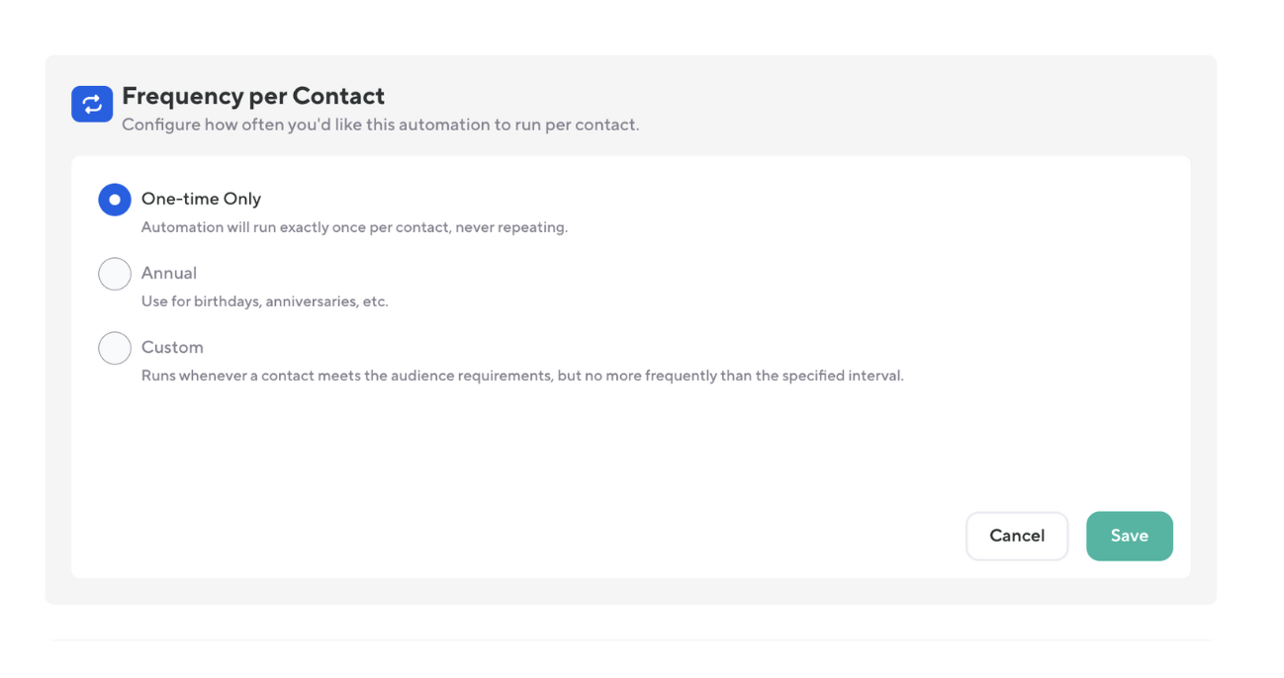Image resolution: width=1284 pixels, height=678 pixels.
Task: Click the gray card margin below Save
Action: 1130,591
